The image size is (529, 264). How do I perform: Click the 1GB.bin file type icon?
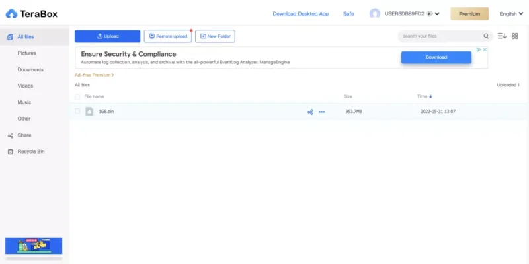(89, 112)
